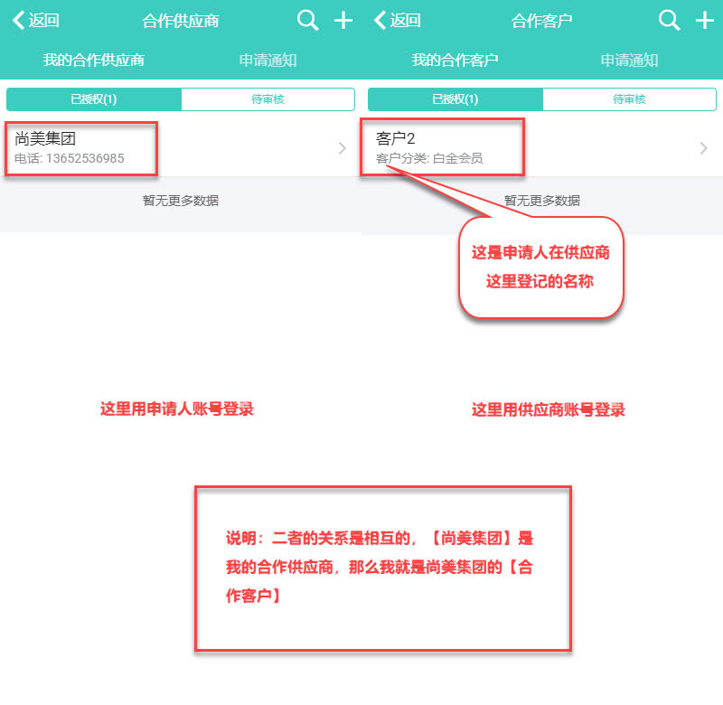Screen dimensions: 723x705
Task: Go back from the 合作客户 screen
Action: point(397,21)
